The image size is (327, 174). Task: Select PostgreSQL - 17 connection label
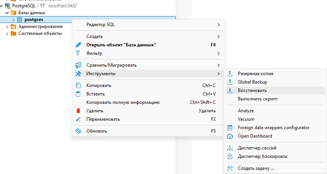tap(28, 6)
